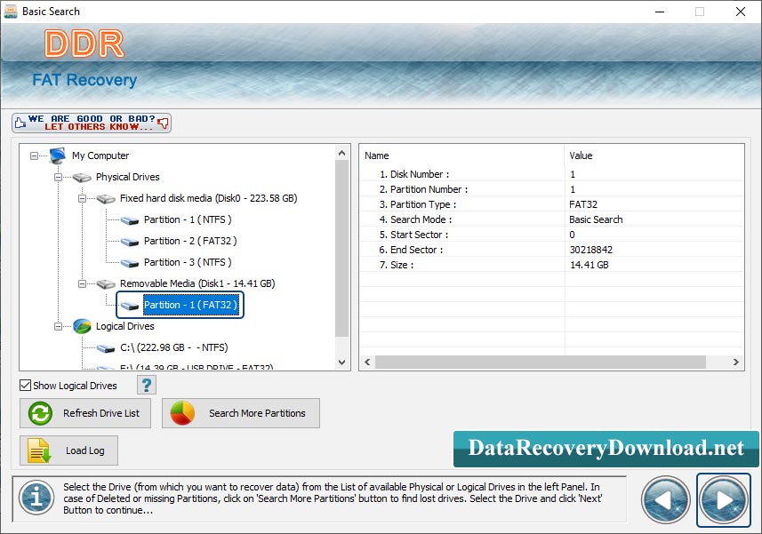Click the pie chart partitions icon

tap(182, 413)
